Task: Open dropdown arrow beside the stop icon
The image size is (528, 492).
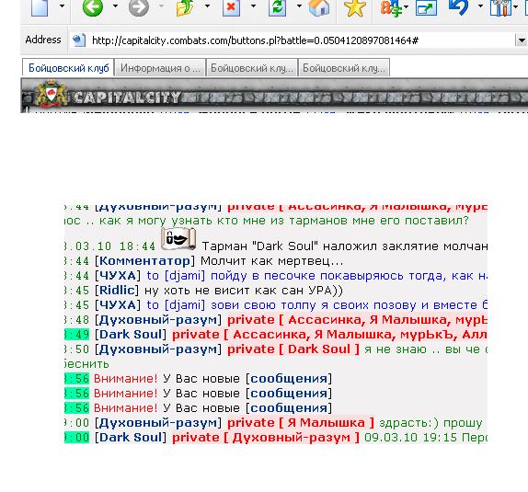Action: pos(253,6)
